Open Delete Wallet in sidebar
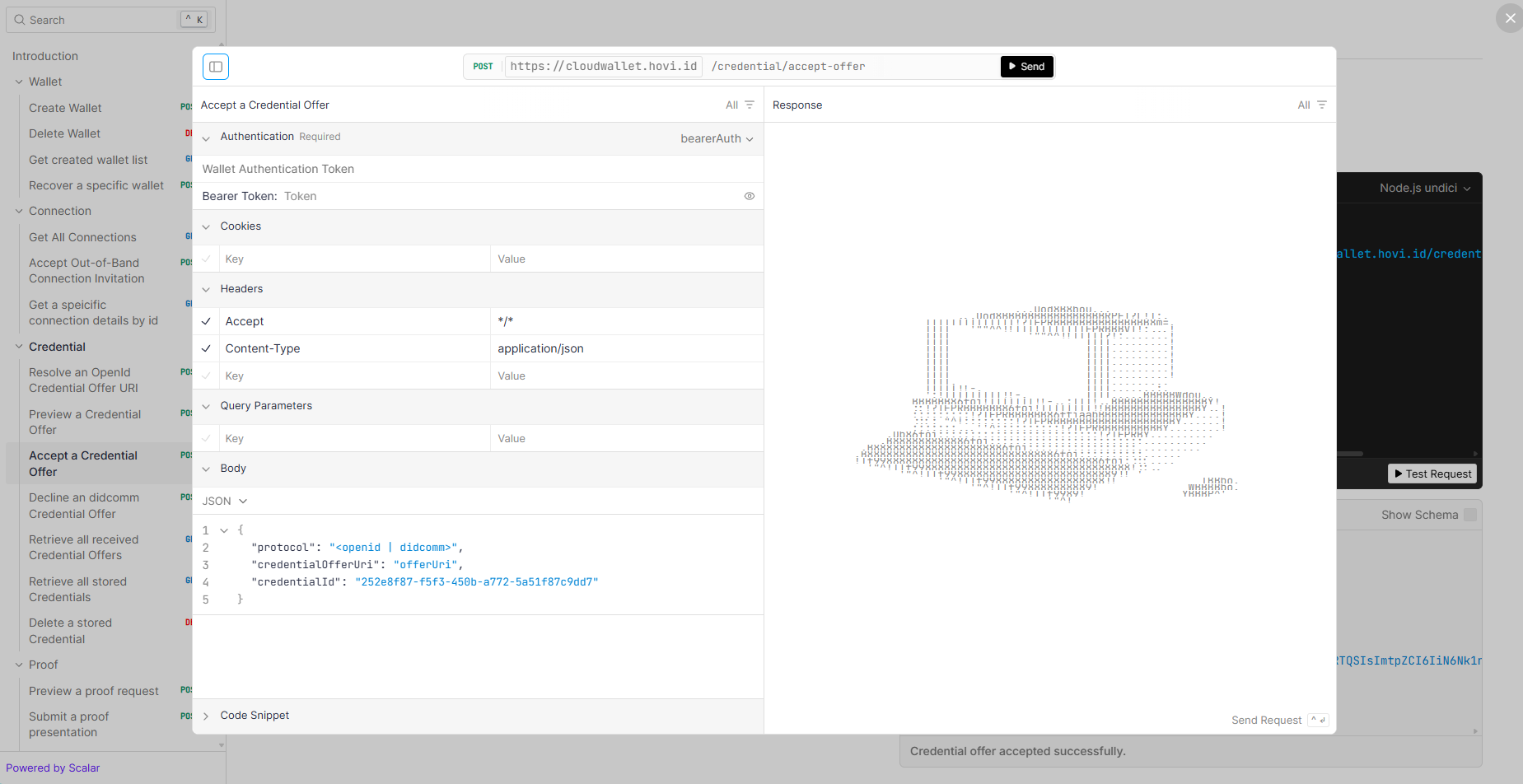 (64, 133)
